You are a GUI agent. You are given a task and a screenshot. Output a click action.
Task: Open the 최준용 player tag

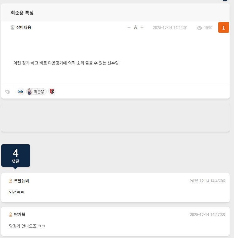pos(36,92)
